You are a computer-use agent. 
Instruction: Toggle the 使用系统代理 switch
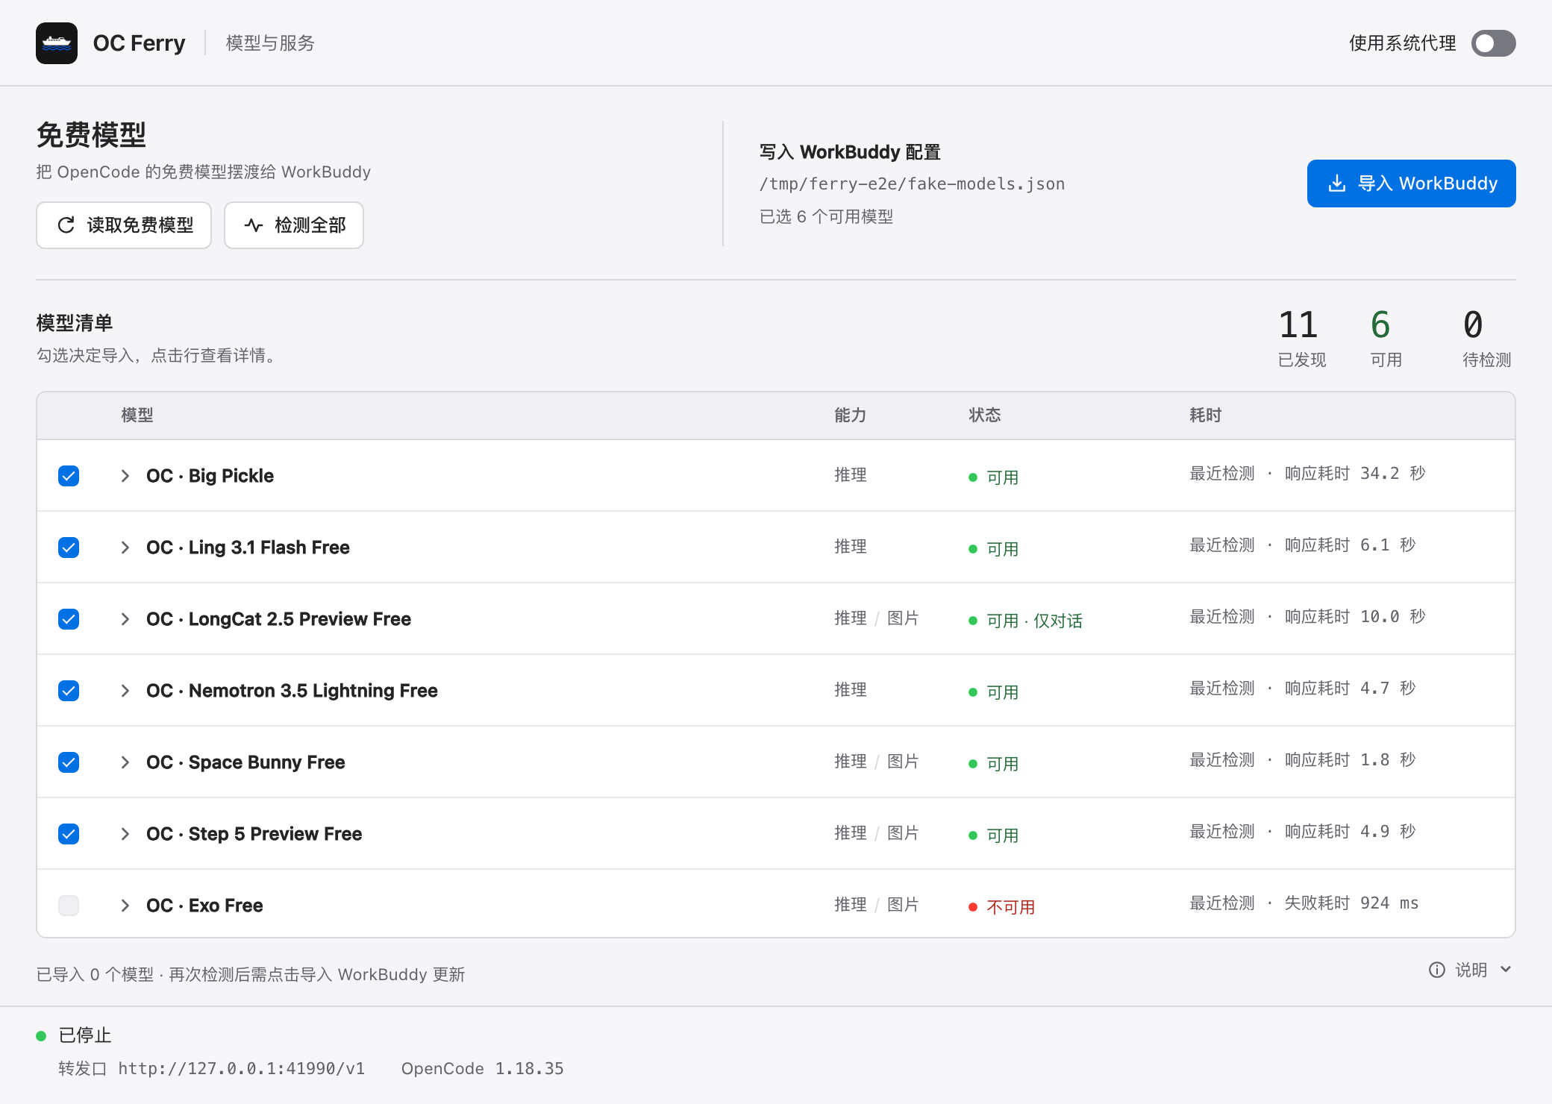[1493, 43]
